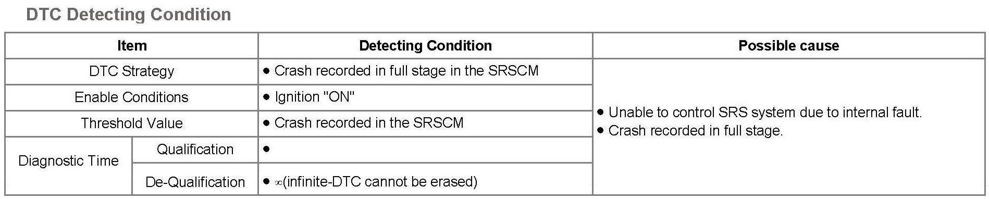Select the Item column header
Image resolution: width=989 pixels, height=199 pixels.
coord(131,46)
